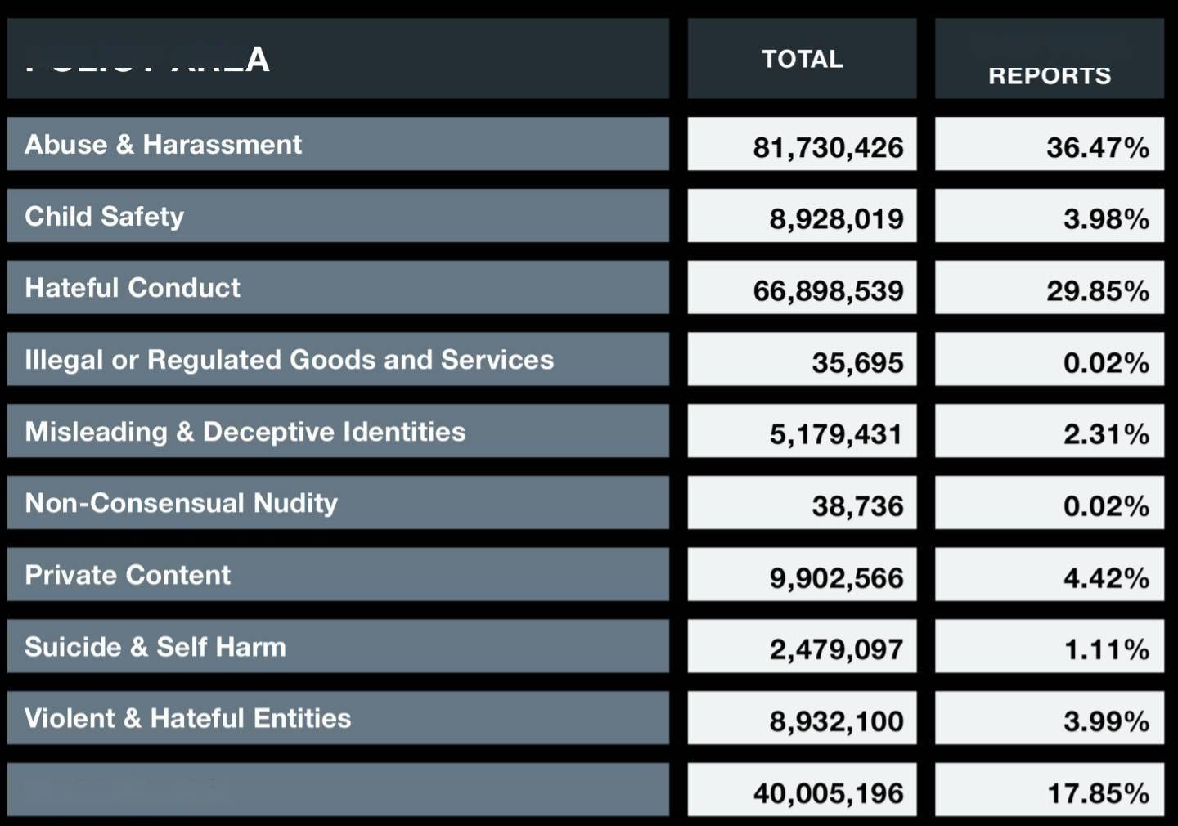Click the REPORTS column header
The width and height of the screenshot is (1178, 826).
coord(1049,75)
